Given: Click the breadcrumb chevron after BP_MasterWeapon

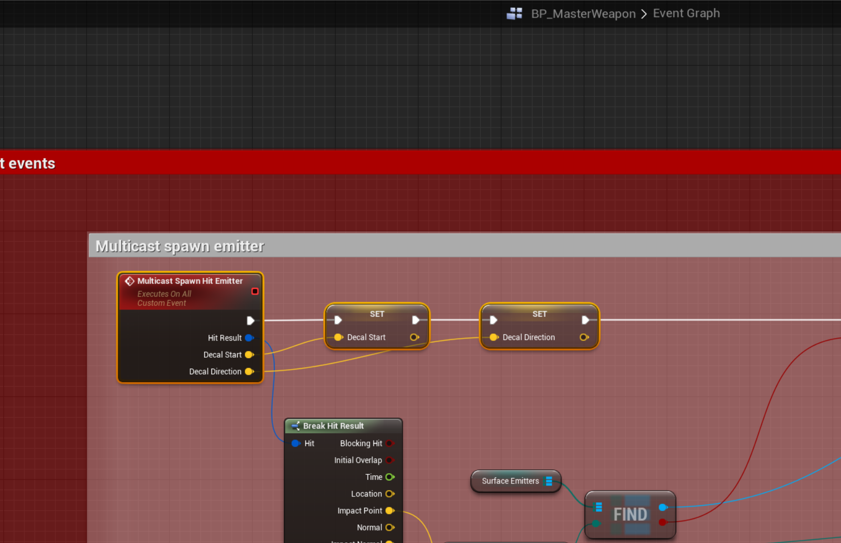Looking at the screenshot, I should pyautogui.click(x=644, y=14).
